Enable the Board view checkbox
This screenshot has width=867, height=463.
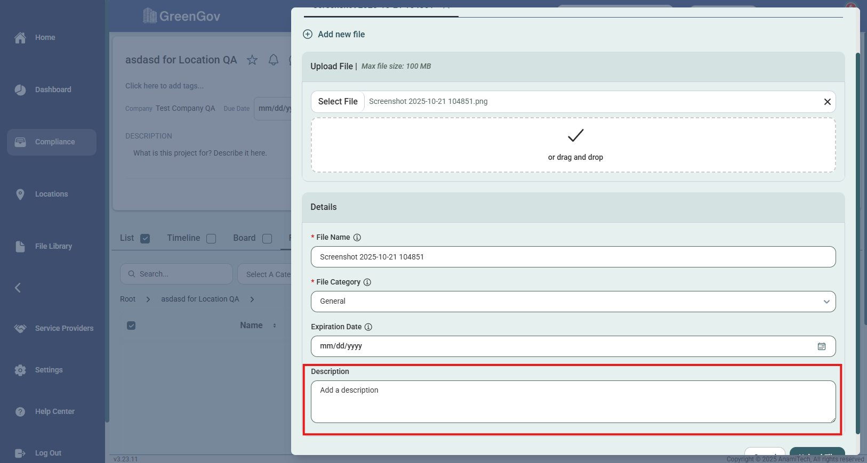pos(267,239)
